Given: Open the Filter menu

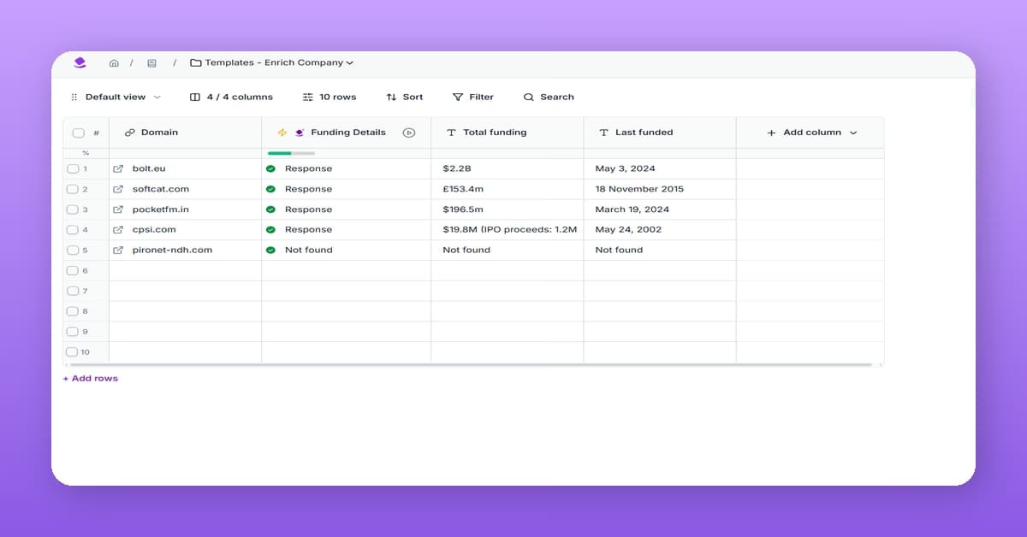Looking at the screenshot, I should click(x=473, y=97).
